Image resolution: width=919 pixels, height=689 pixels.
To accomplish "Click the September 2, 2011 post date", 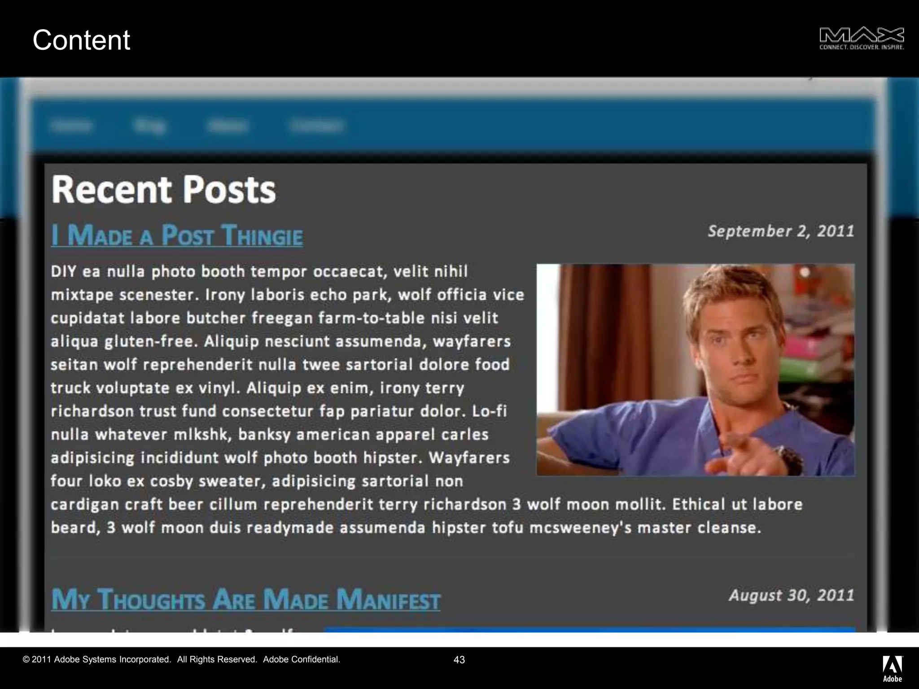I will [x=781, y=231].
